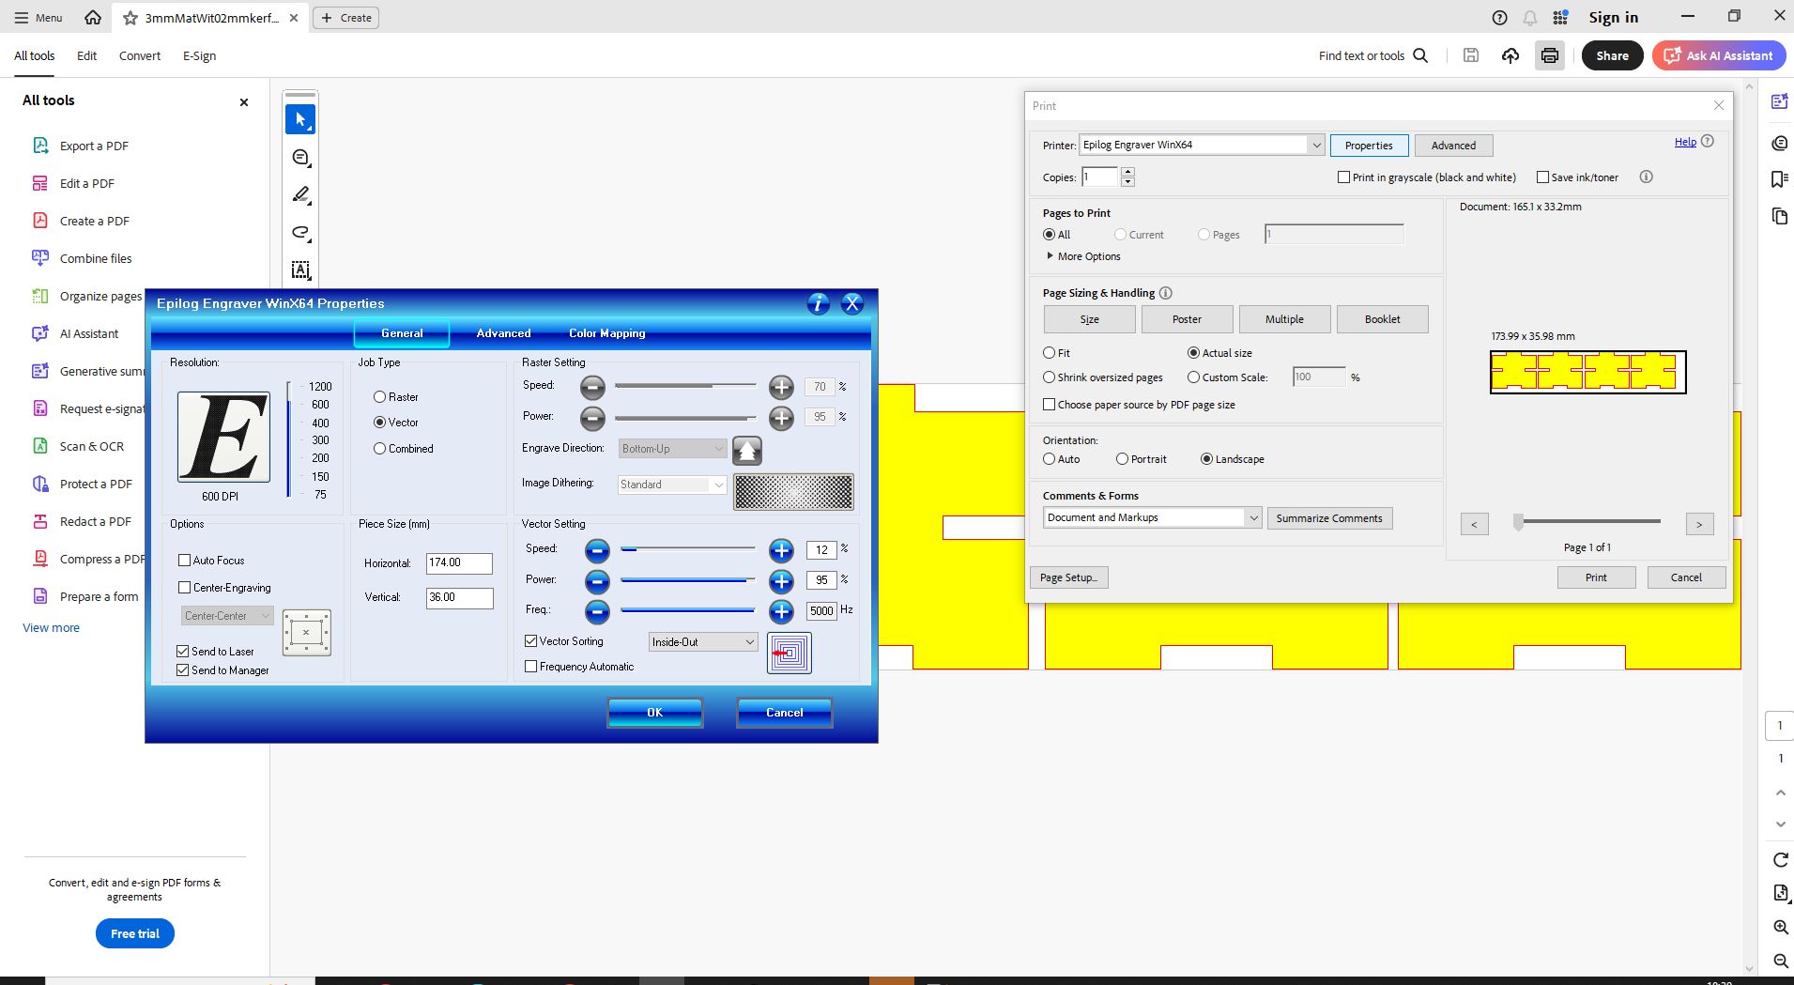Image resolution: width=1794 pixels, height=985 pixels.
Task: Click the Help link in Print dialog
Action: coord(1685,142)
